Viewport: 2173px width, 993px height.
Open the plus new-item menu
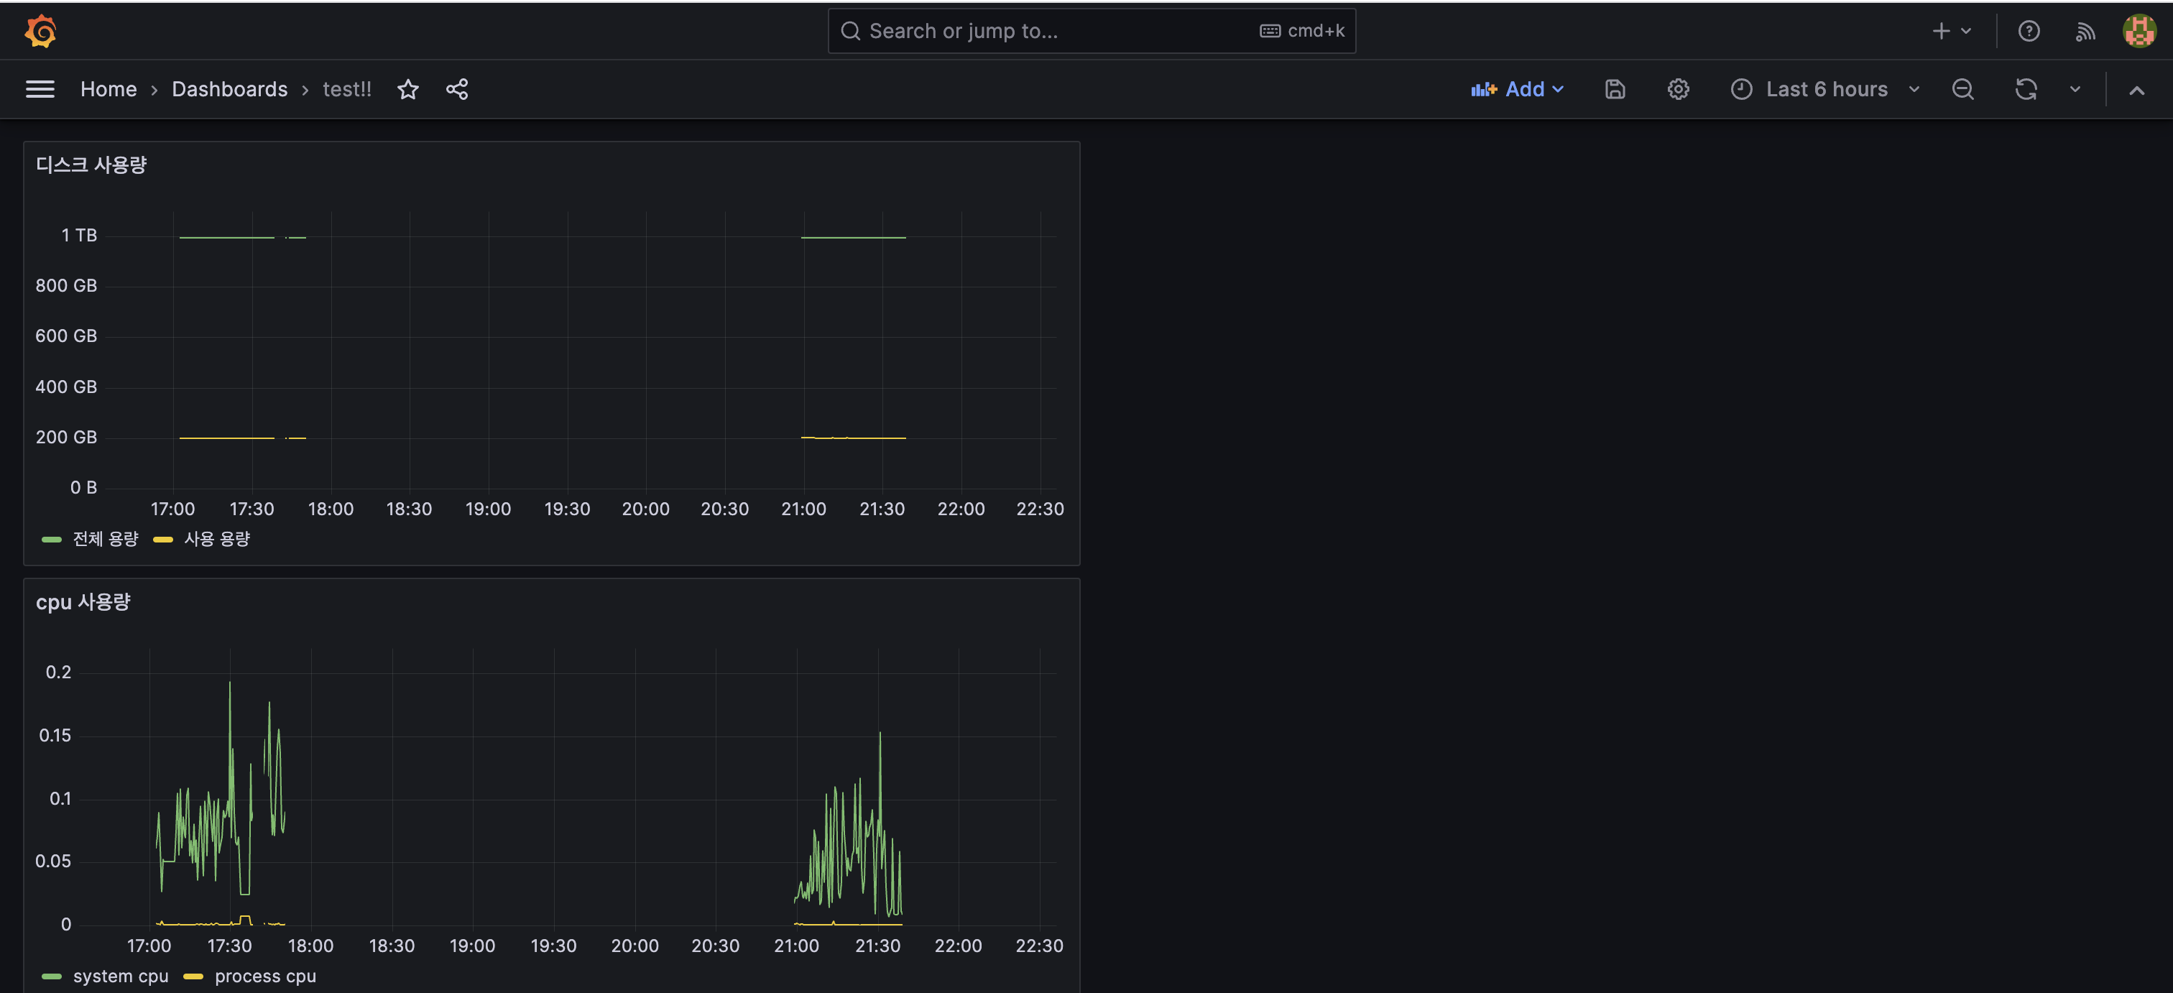pyautogui.click(x=1951, y=31)
